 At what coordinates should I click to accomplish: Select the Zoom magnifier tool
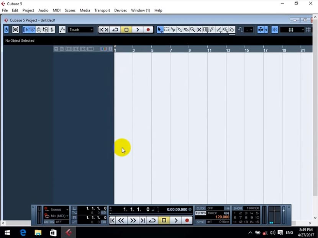click(193, 29)
